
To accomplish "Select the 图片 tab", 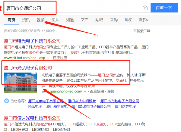I will 55,20.
